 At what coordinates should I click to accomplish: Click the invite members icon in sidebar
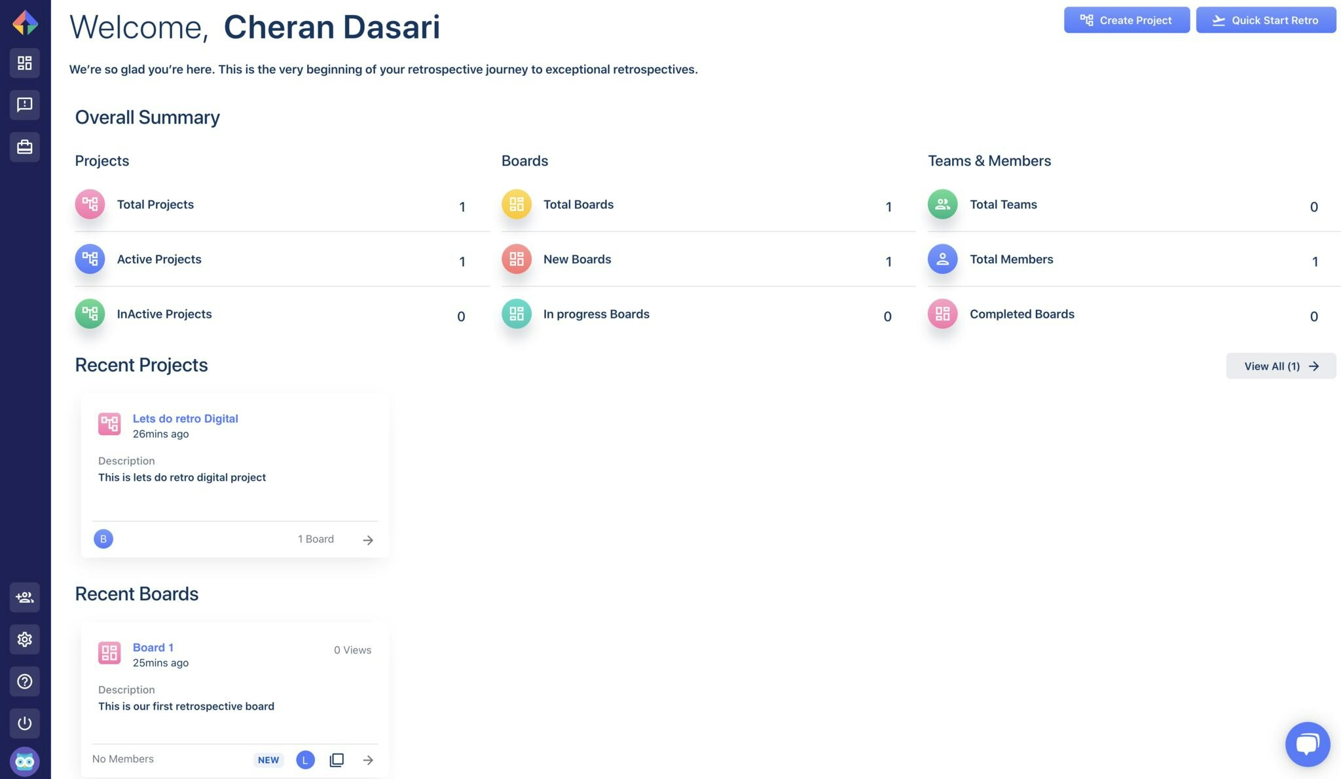pyautogui.click(x=25, y=598)
